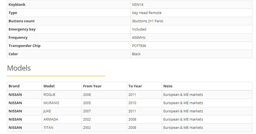Click the 2007 from-year in JUKE row
256x134 pixels.
(87, 111)
